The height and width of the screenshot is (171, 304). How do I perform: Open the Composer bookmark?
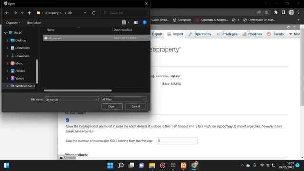coord(182,20)
